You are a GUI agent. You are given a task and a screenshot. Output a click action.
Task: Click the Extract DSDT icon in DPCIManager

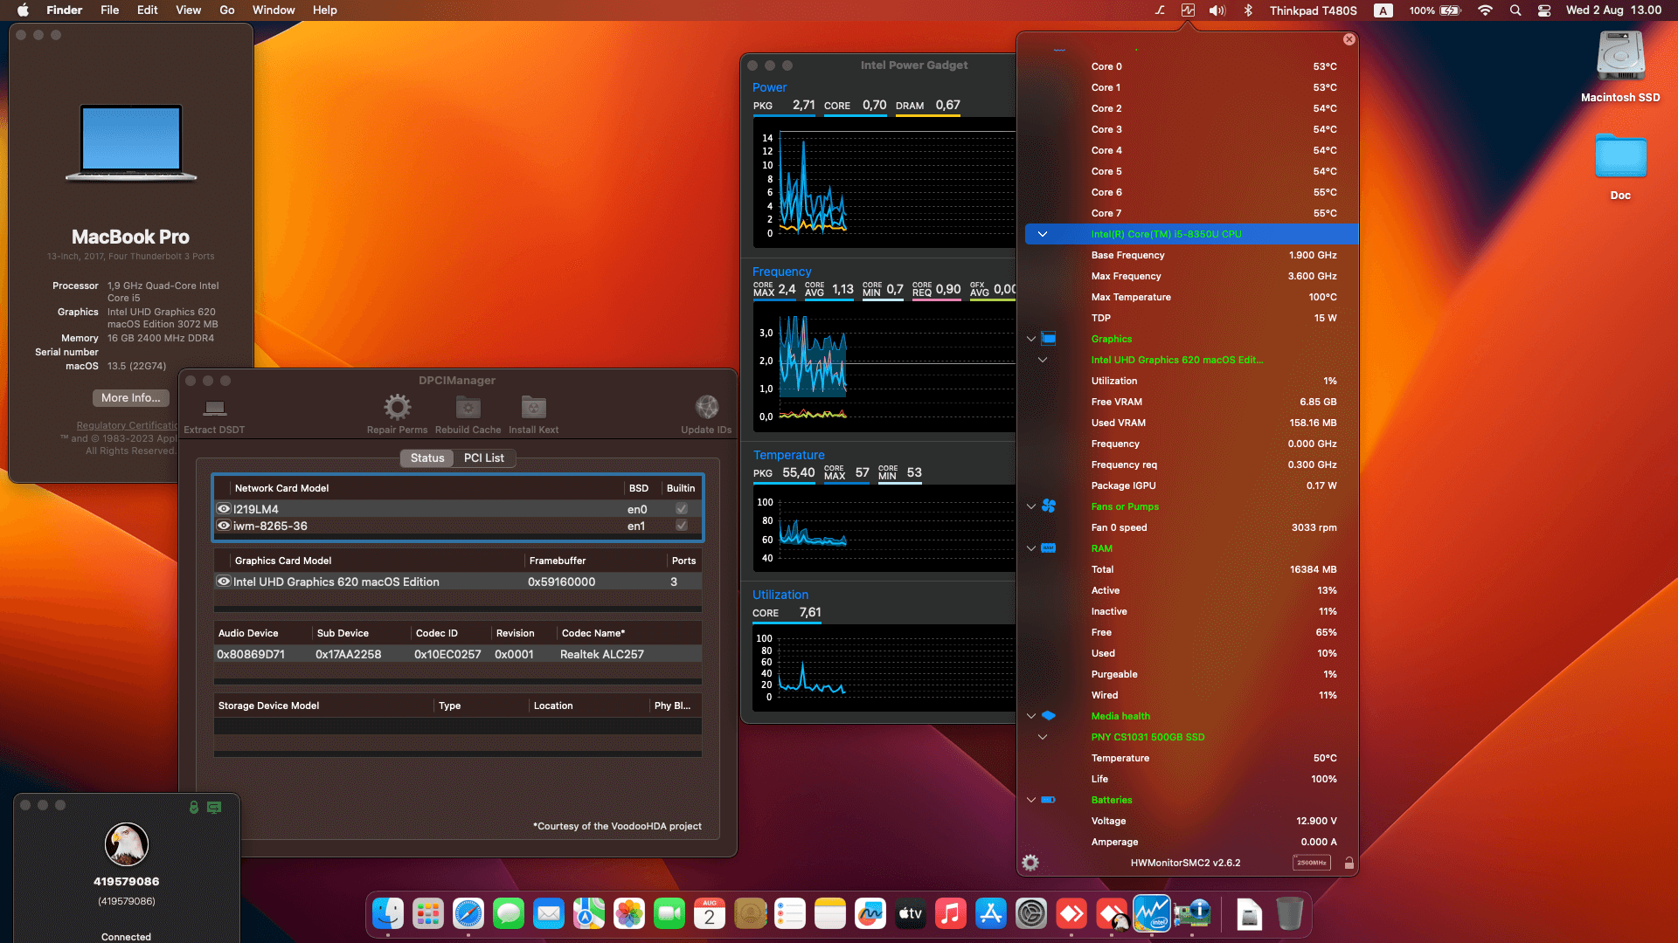point(214,408)
